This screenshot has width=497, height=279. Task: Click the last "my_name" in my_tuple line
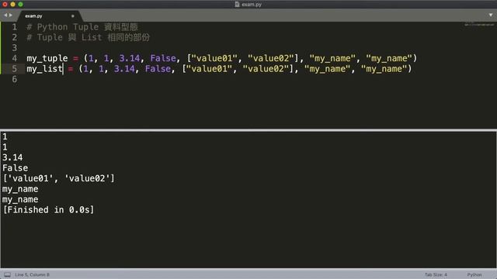tap(389, 59)
